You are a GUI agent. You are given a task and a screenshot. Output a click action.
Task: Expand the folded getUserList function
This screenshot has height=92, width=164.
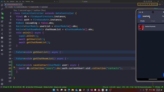pyautogui.click(x=13, y=52)
